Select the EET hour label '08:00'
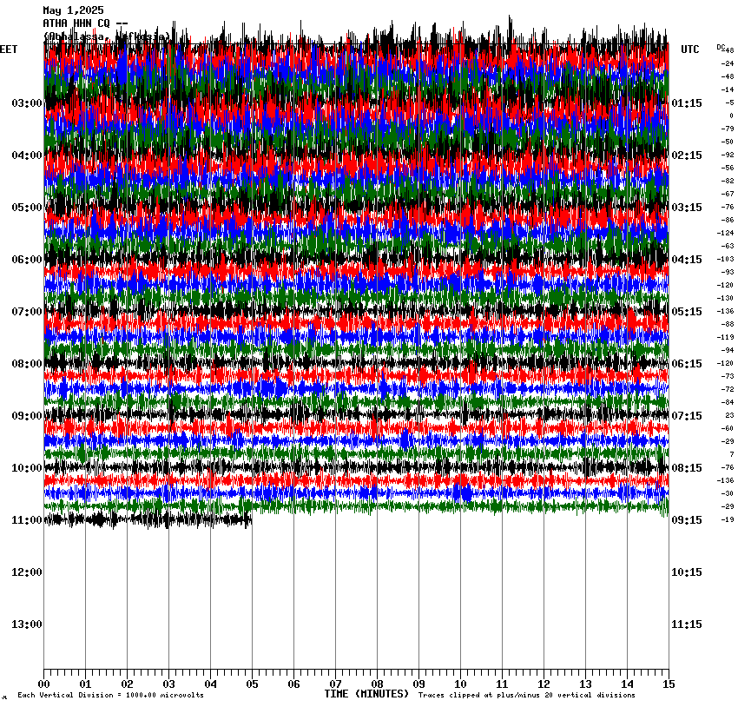Image resolution: width=738 pixels, height=707 pixels. tap(27, 364)
